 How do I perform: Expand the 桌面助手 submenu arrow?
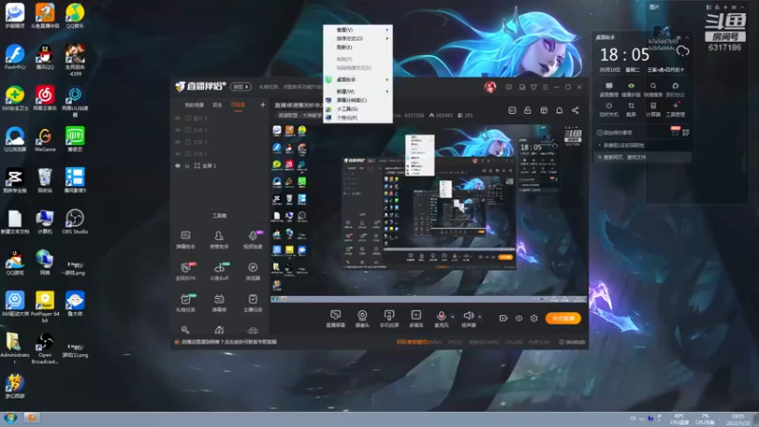point(387,80)
